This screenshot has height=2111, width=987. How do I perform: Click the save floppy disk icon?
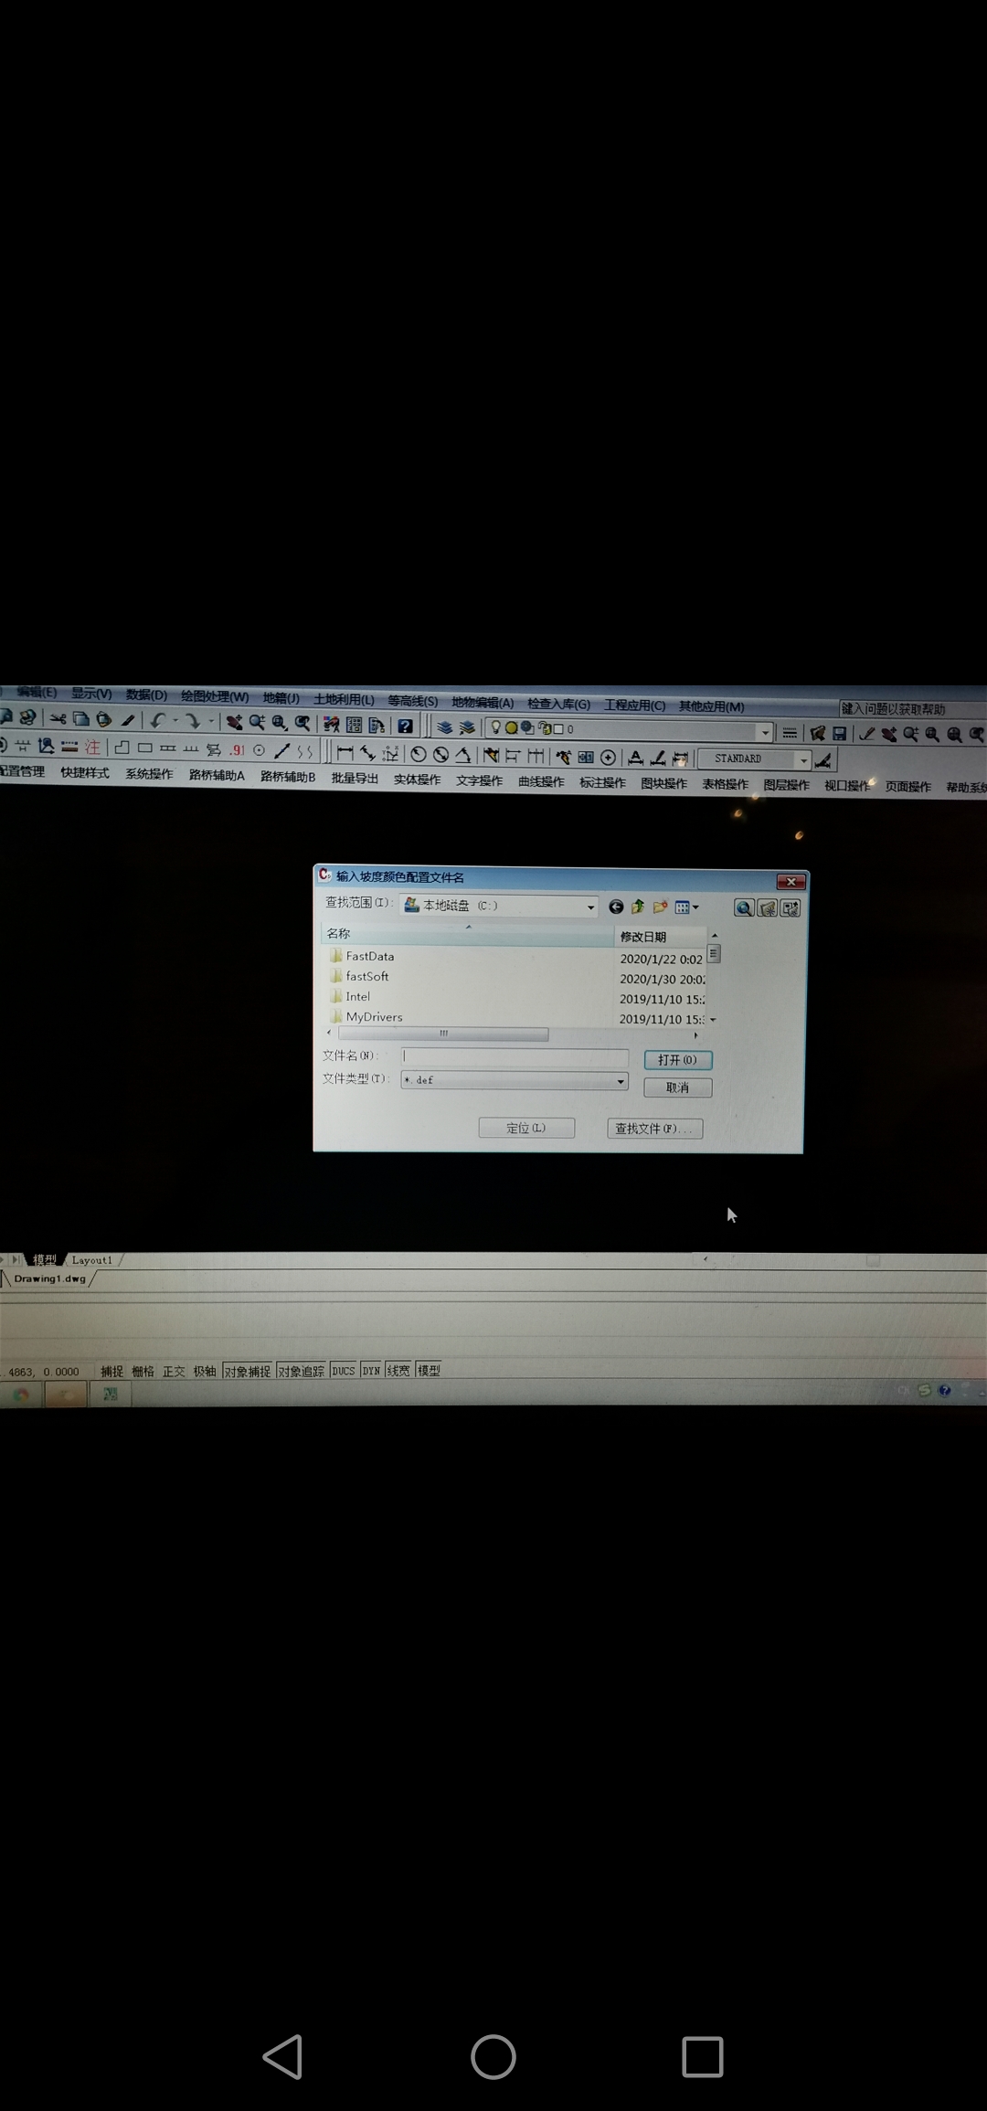(839, 733)
